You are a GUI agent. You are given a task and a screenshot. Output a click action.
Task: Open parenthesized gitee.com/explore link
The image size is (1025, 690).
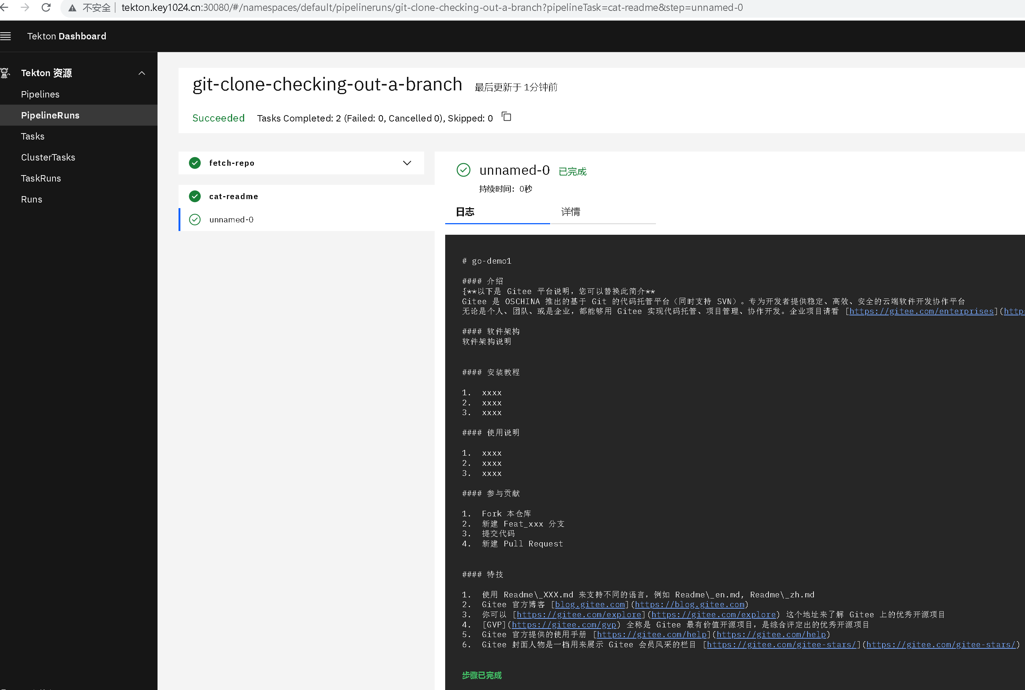pyautogui.click(x=713, y=615)
